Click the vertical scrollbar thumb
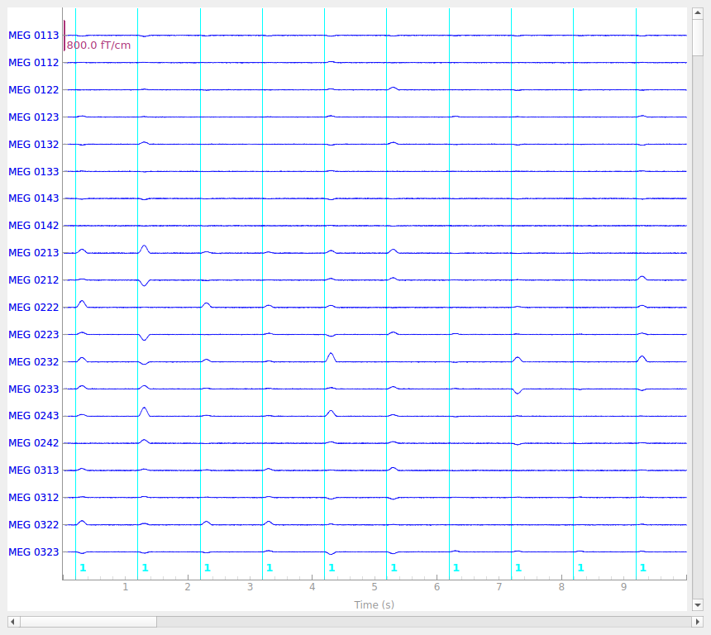 [698, 37]
